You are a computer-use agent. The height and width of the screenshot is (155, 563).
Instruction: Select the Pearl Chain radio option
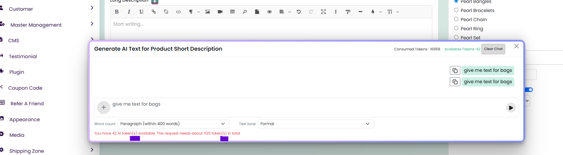(x=456, y=19)
